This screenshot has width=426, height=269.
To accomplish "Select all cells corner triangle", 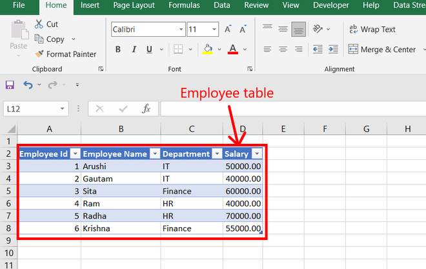I will coord(11,128).
